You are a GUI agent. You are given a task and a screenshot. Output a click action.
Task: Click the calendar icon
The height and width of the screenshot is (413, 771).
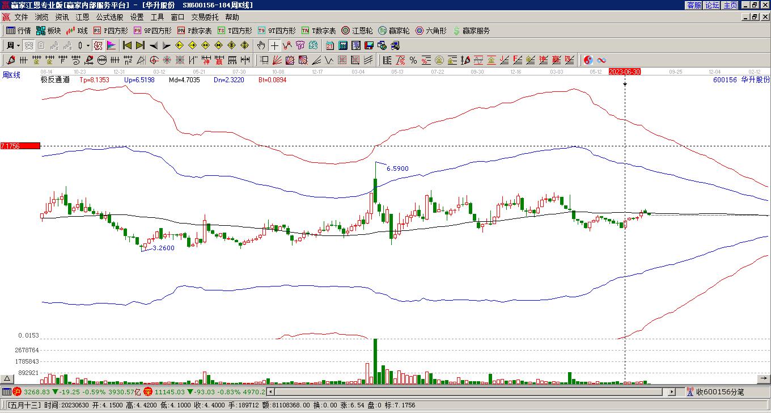point(330,45)
